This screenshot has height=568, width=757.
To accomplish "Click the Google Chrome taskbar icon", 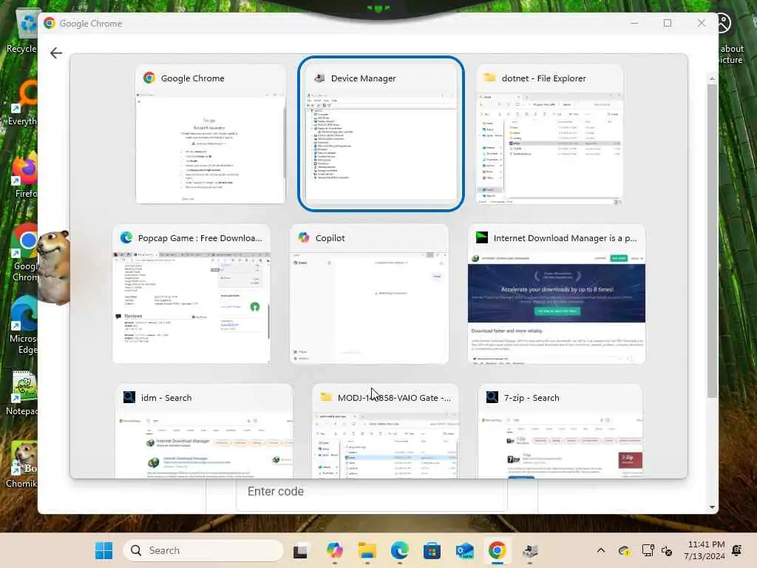I will pos(498,550).
